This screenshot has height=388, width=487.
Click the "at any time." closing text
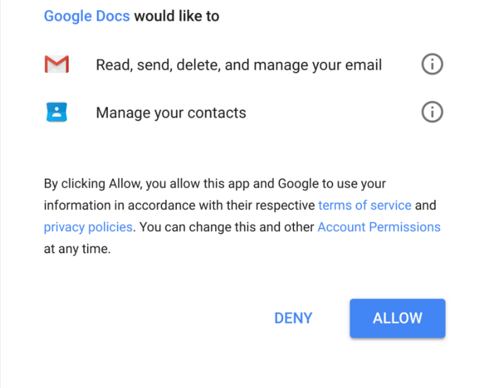pyautogui.click(x=77, y=249)
